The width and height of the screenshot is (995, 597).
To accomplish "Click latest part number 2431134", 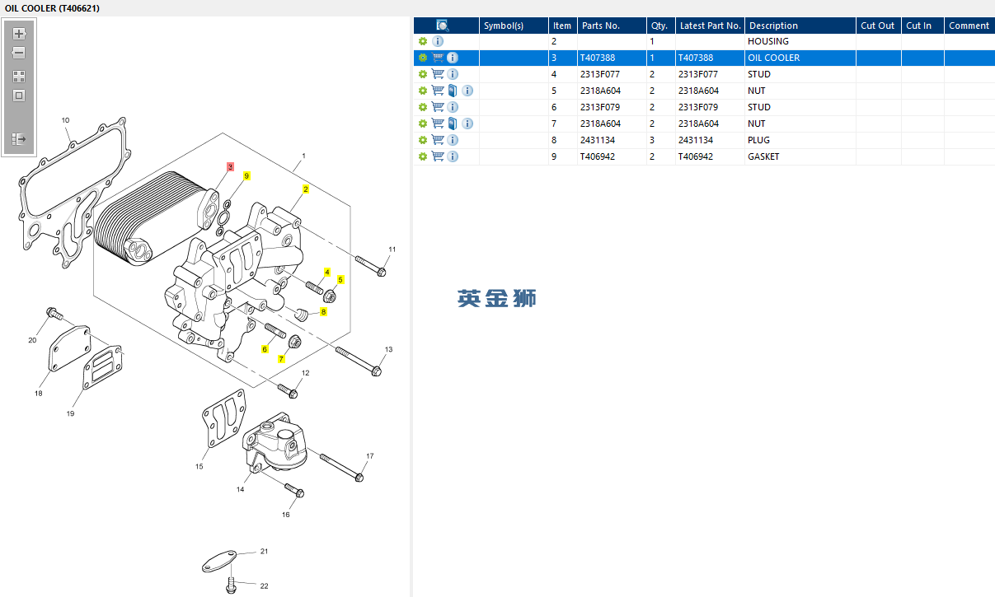I will click(710, 140).
